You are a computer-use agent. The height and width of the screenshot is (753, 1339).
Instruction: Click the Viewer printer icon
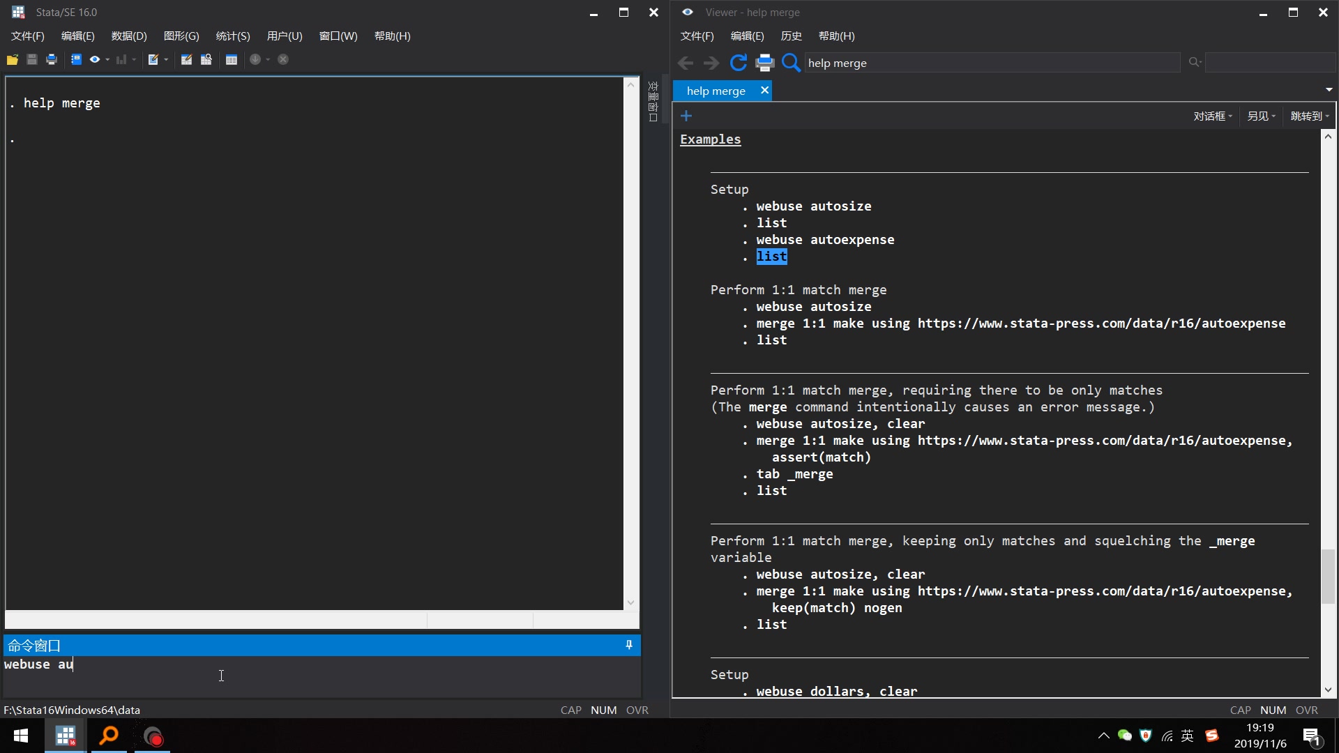pos(765,63)
